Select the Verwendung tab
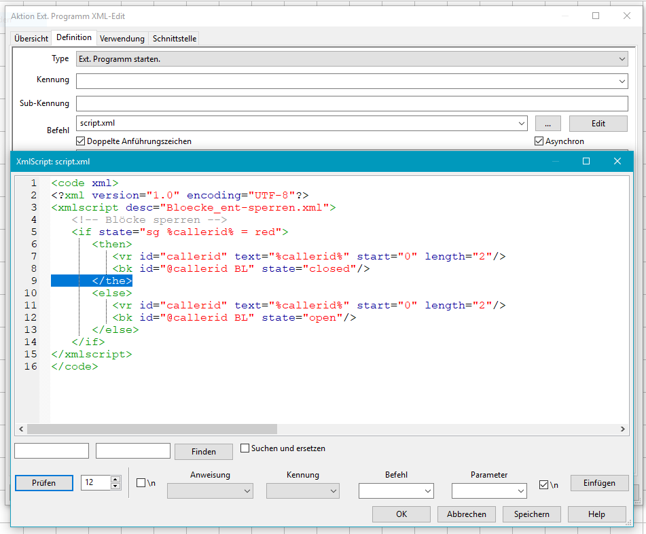 click(x=122, y=39)
